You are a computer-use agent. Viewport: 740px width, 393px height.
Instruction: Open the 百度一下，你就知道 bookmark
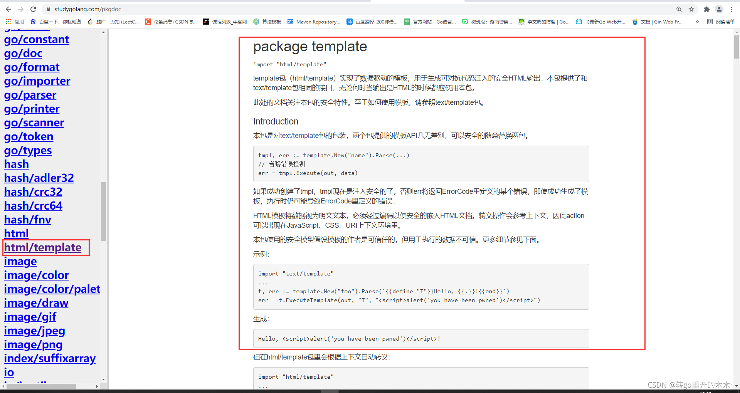pos(58,22)
